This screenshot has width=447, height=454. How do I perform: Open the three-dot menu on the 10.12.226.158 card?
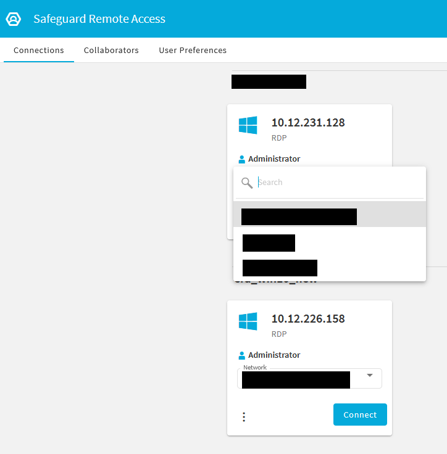coord(244,416)
